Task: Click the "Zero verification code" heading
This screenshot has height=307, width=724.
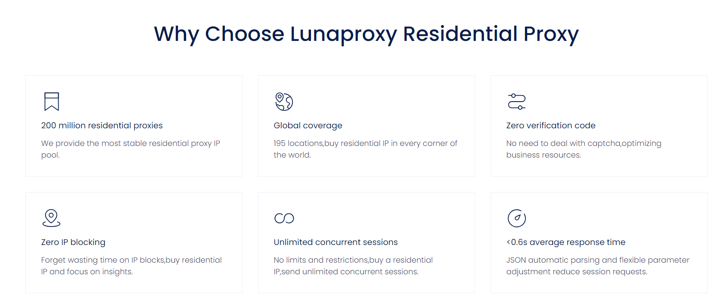Action: click(550, 125)
